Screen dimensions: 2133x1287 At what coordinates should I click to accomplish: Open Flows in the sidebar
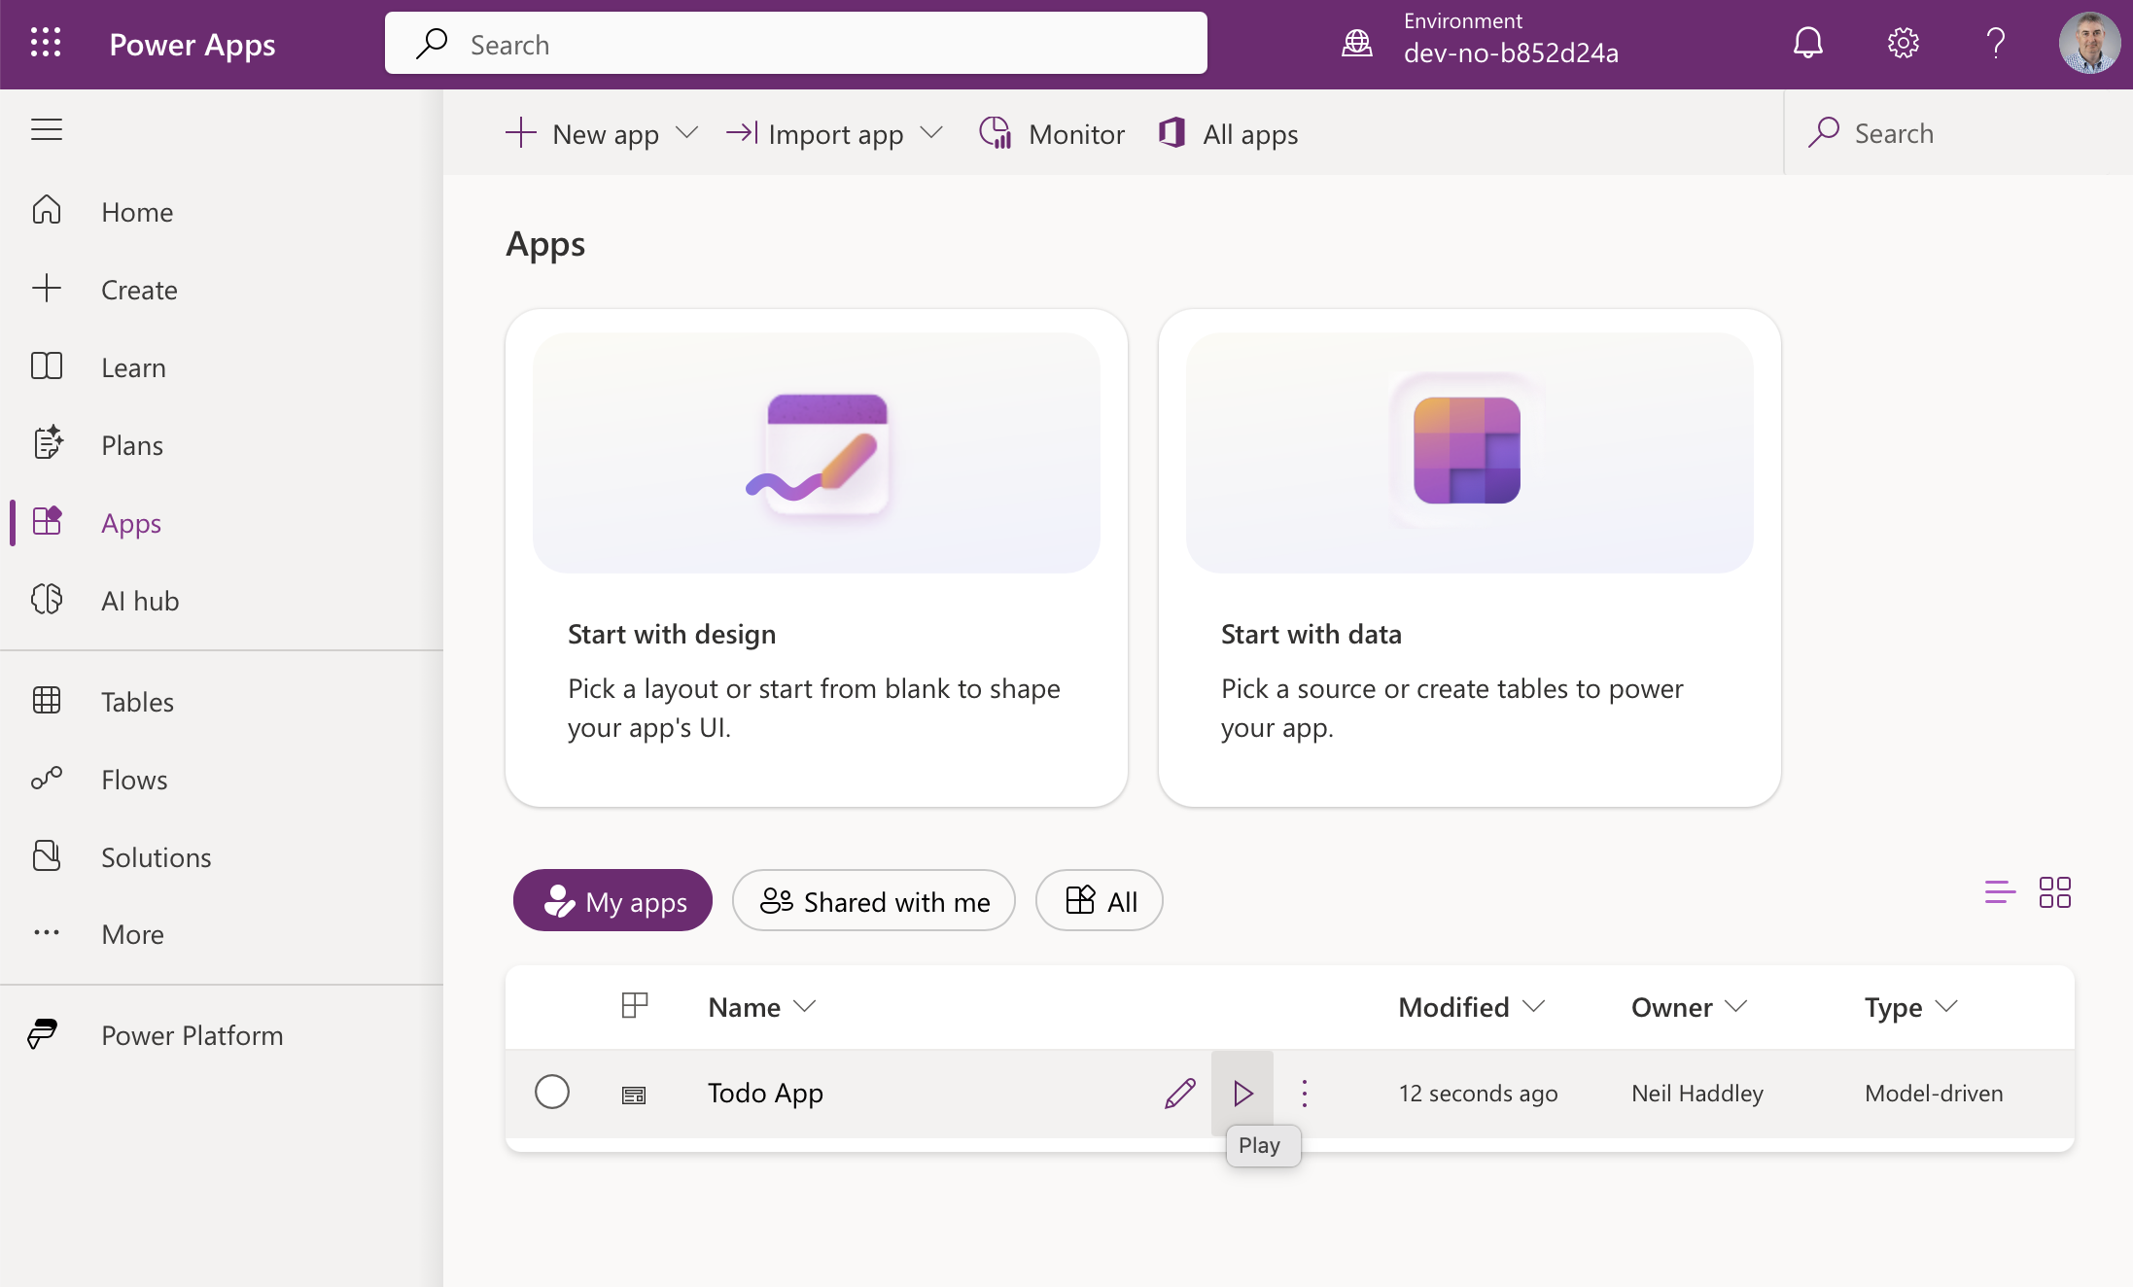pyautogui.click(x=222, y=780)
